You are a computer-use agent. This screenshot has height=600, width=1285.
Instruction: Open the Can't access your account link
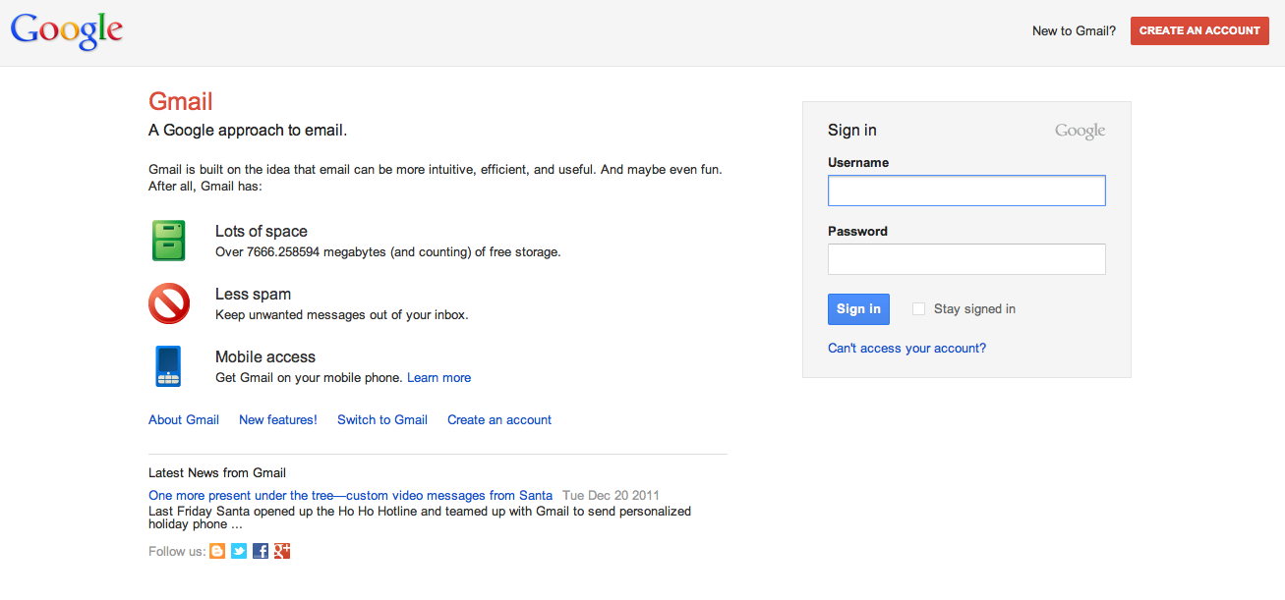[906, 348]
